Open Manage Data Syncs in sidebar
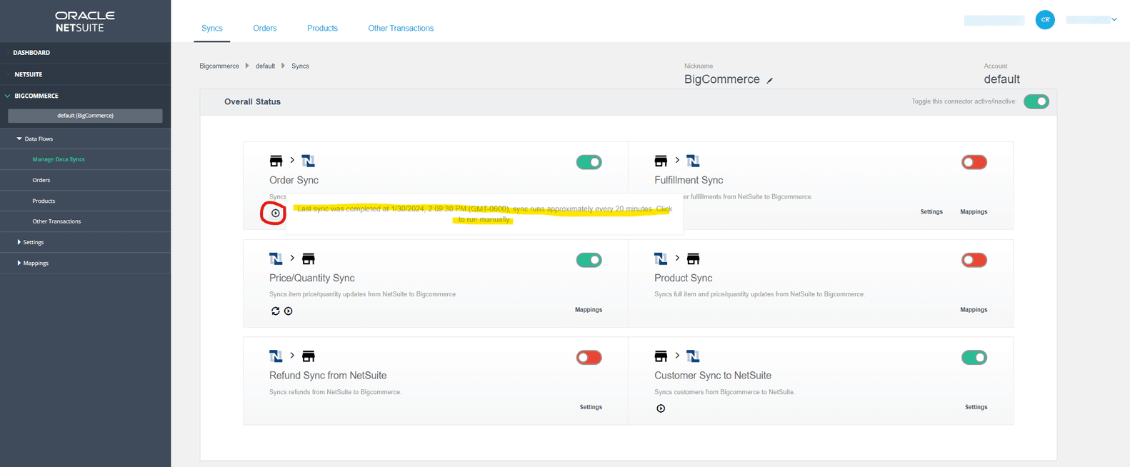Screen dimensions: 1130x467 [59, 159]
